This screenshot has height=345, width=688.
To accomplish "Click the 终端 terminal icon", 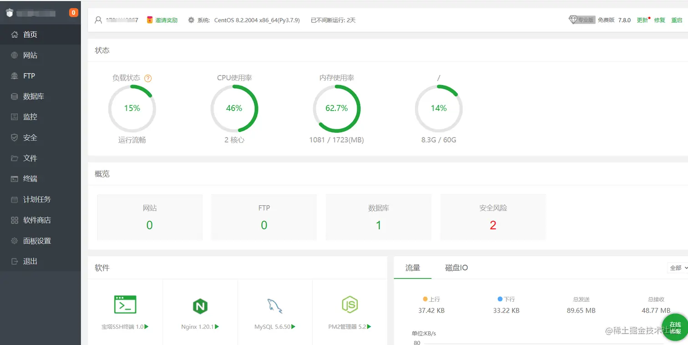I will (x=15, y=179).
